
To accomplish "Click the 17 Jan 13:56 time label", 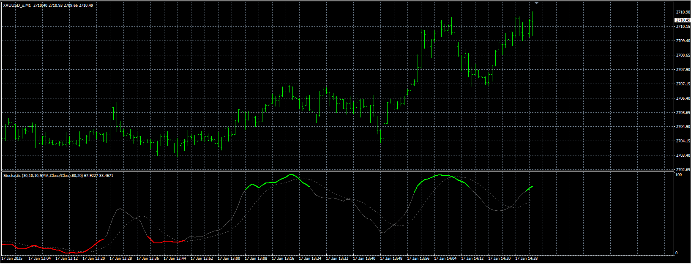I will point(418,258).
